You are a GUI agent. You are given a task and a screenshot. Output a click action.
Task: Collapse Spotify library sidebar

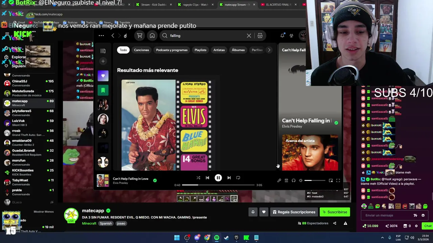103,51
